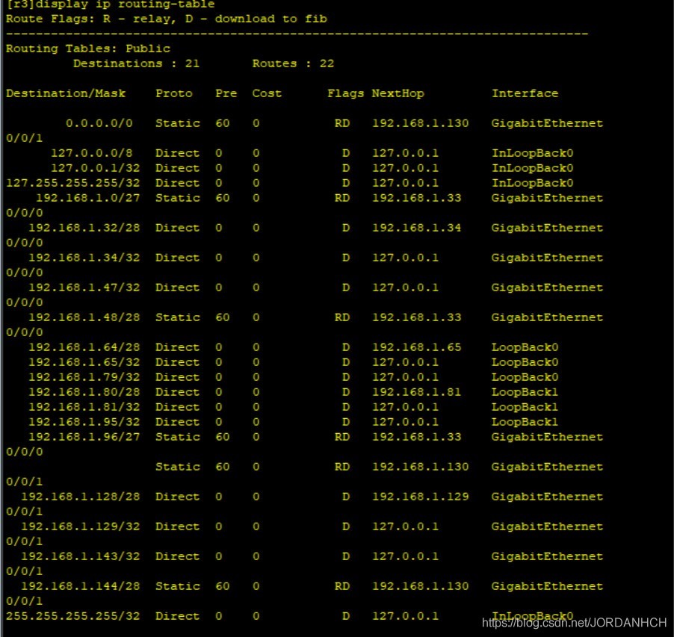Click next hop 192.168.1.33 in 192.168.1.96/27 row
This screenshot has height=637, width=674.
pos(416,437)
